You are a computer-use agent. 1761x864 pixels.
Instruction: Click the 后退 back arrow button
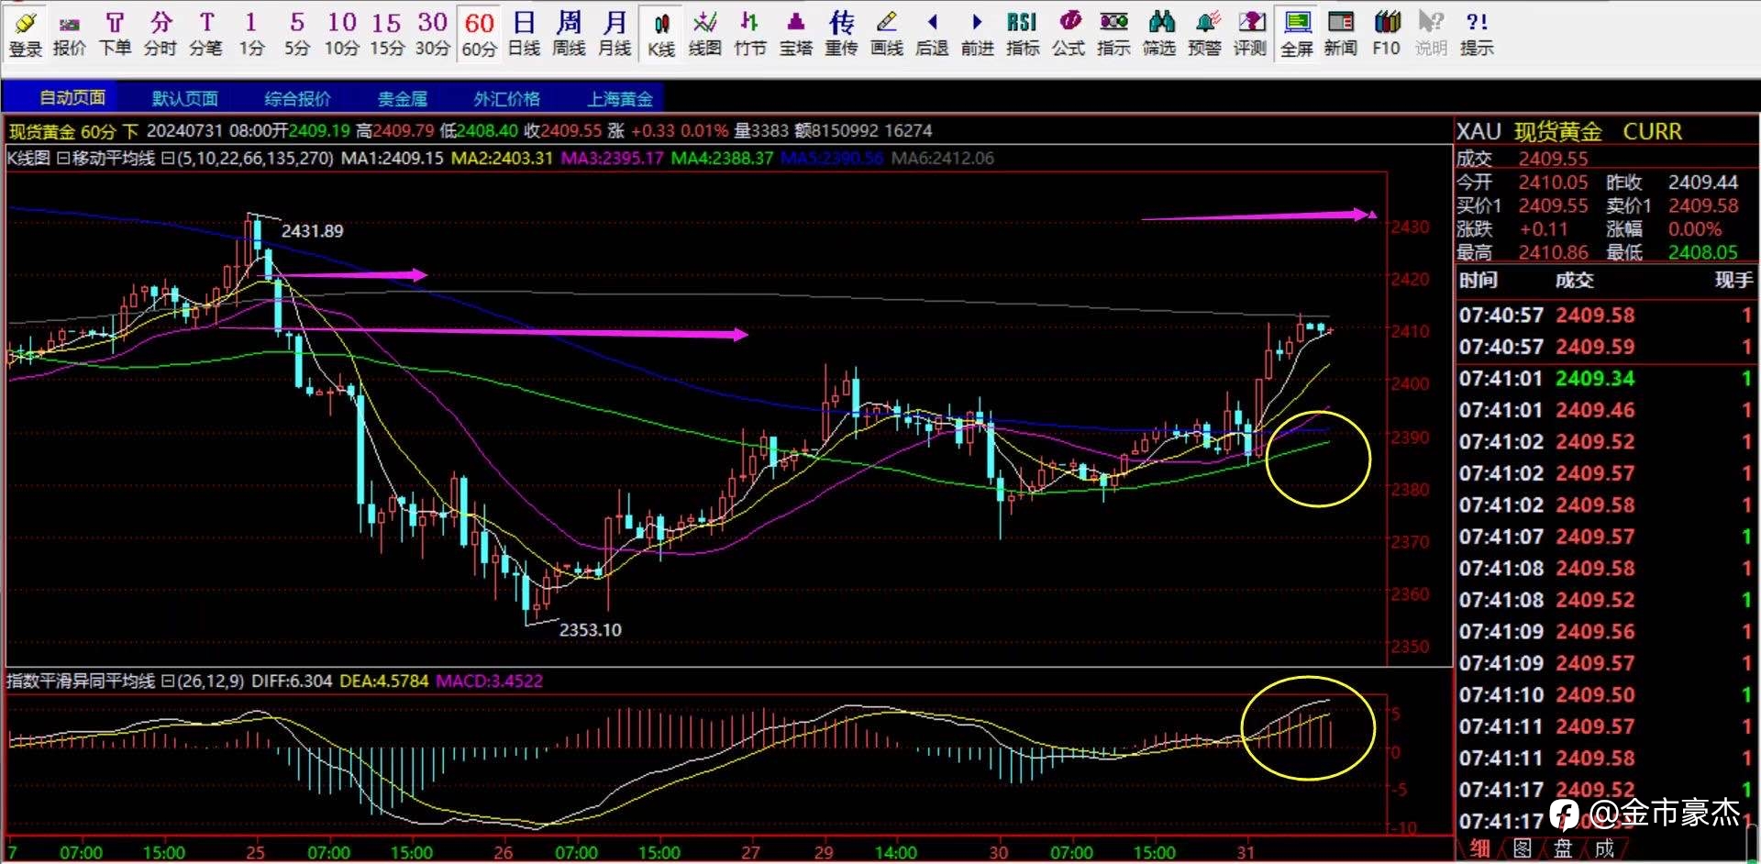(x=932, y=34)
